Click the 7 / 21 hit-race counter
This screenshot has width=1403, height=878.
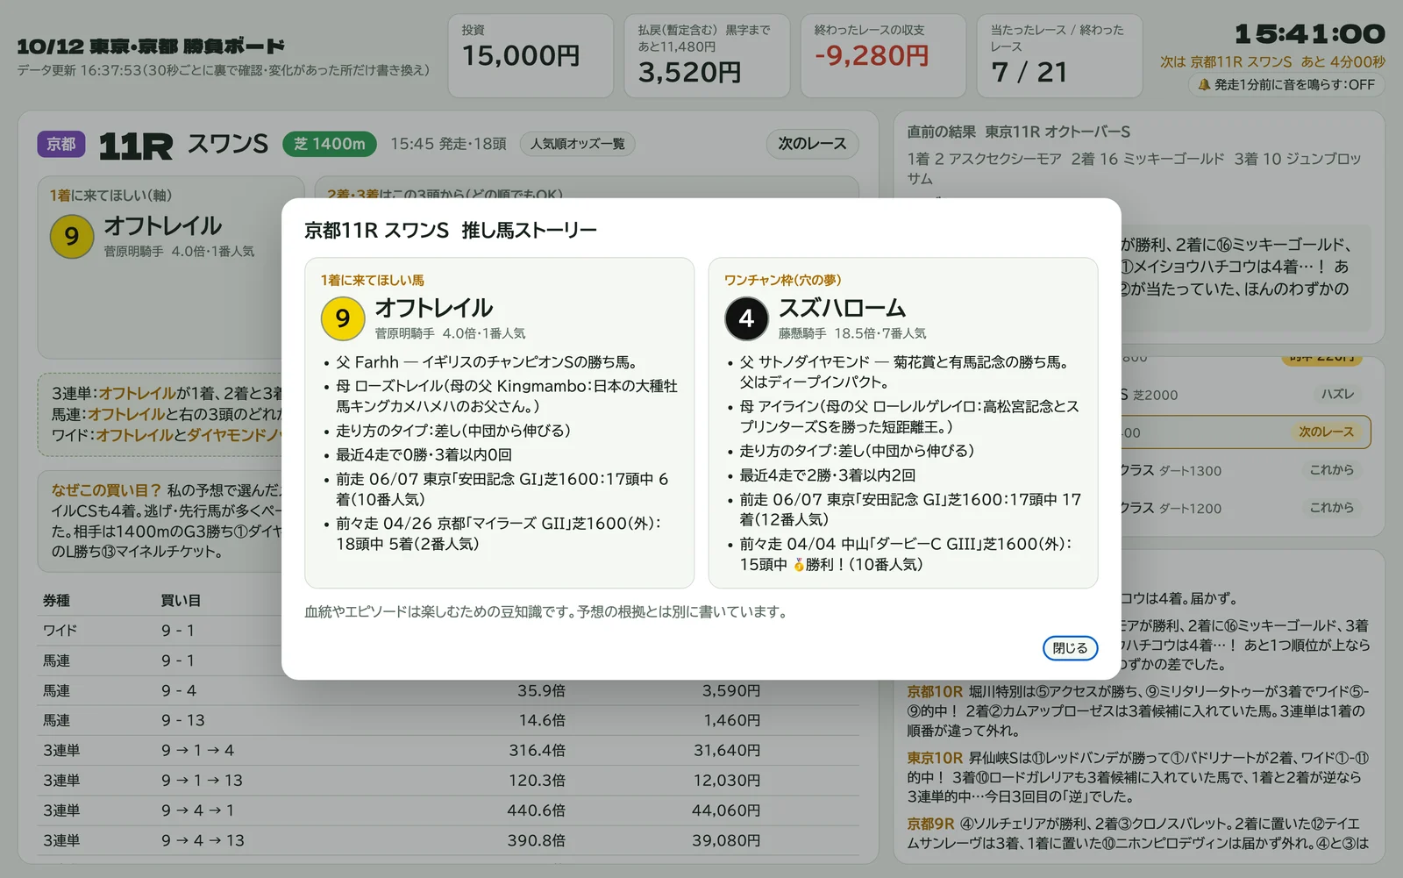point(1029,72)
